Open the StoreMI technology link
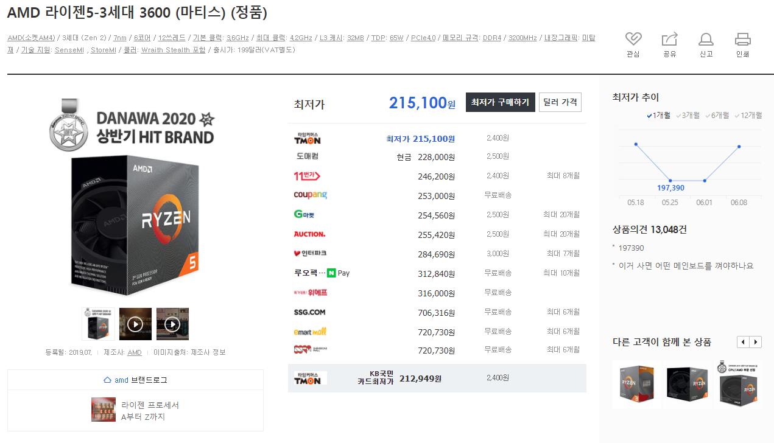774x443 pixels. pos(103,50)
